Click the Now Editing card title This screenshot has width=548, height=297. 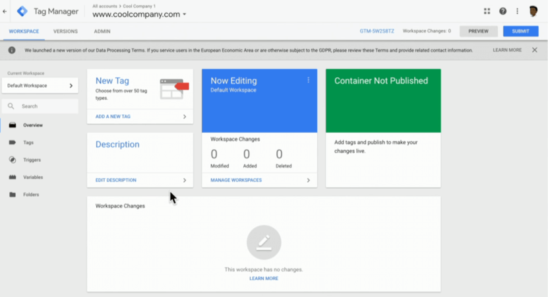[233, 81]
